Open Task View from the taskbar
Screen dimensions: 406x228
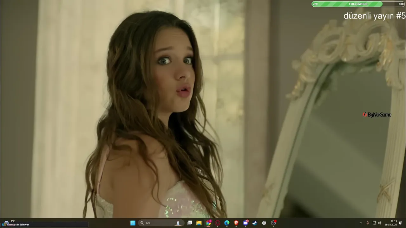[x=190, y=223]
